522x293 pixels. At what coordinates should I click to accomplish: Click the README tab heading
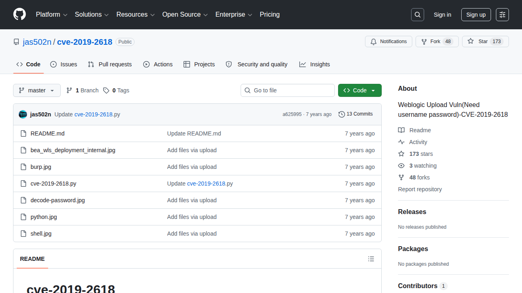32,259
